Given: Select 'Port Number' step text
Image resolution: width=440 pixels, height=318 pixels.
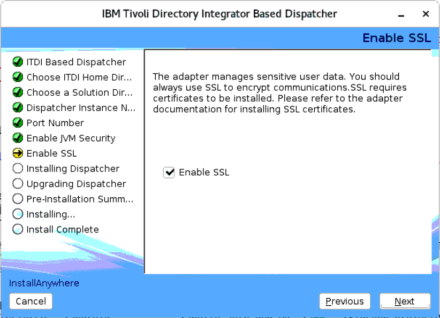Looking at the screenshot, I should [55, 123].
